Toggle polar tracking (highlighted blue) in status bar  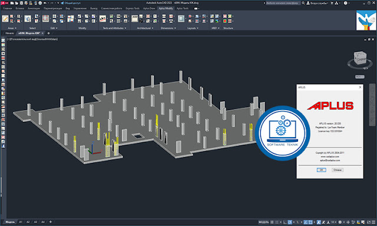(290, 222)
